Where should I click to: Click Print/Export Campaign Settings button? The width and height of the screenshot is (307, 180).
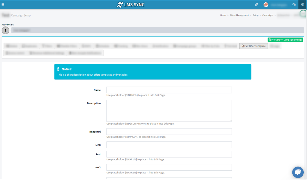285,40
